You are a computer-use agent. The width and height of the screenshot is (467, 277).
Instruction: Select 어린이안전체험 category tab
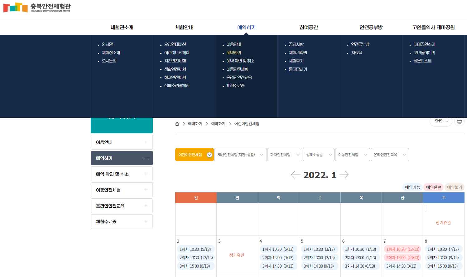click(195, 155)
